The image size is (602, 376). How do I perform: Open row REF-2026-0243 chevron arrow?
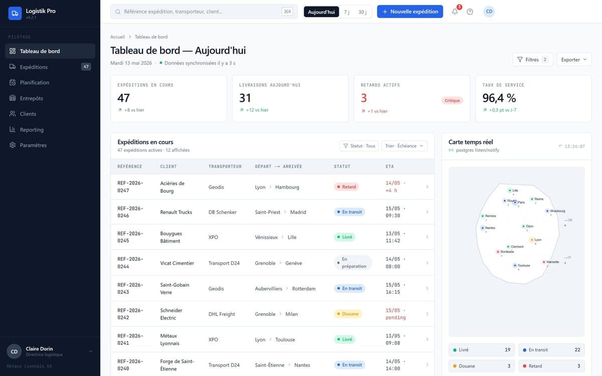pyautogui.click(x=427, y=288)
